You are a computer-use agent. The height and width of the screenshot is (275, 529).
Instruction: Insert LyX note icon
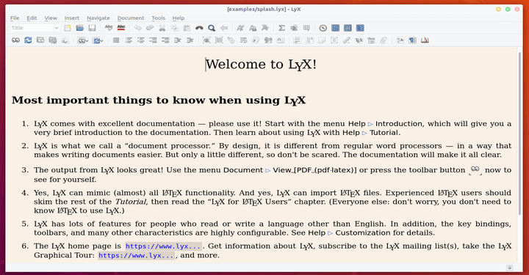pos(322,40)
